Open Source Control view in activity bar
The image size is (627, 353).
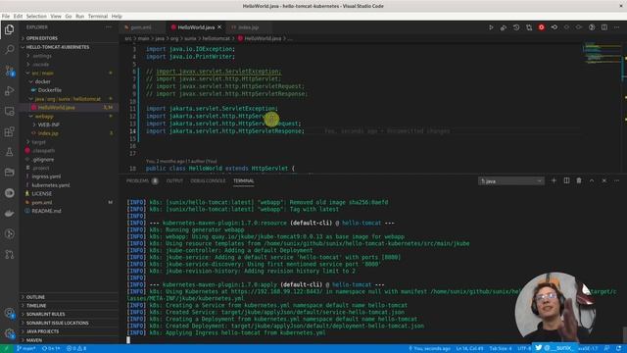(x=9, y=71)
